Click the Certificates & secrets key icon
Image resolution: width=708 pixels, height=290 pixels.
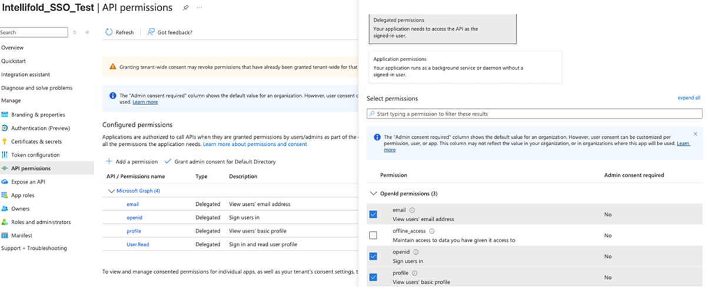5,142
